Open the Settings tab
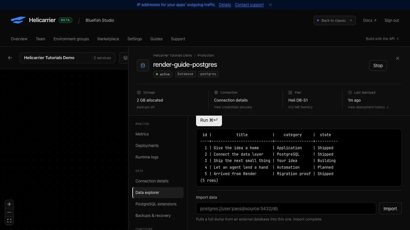This screenshot has height=230, width=410. click(135, 39)
